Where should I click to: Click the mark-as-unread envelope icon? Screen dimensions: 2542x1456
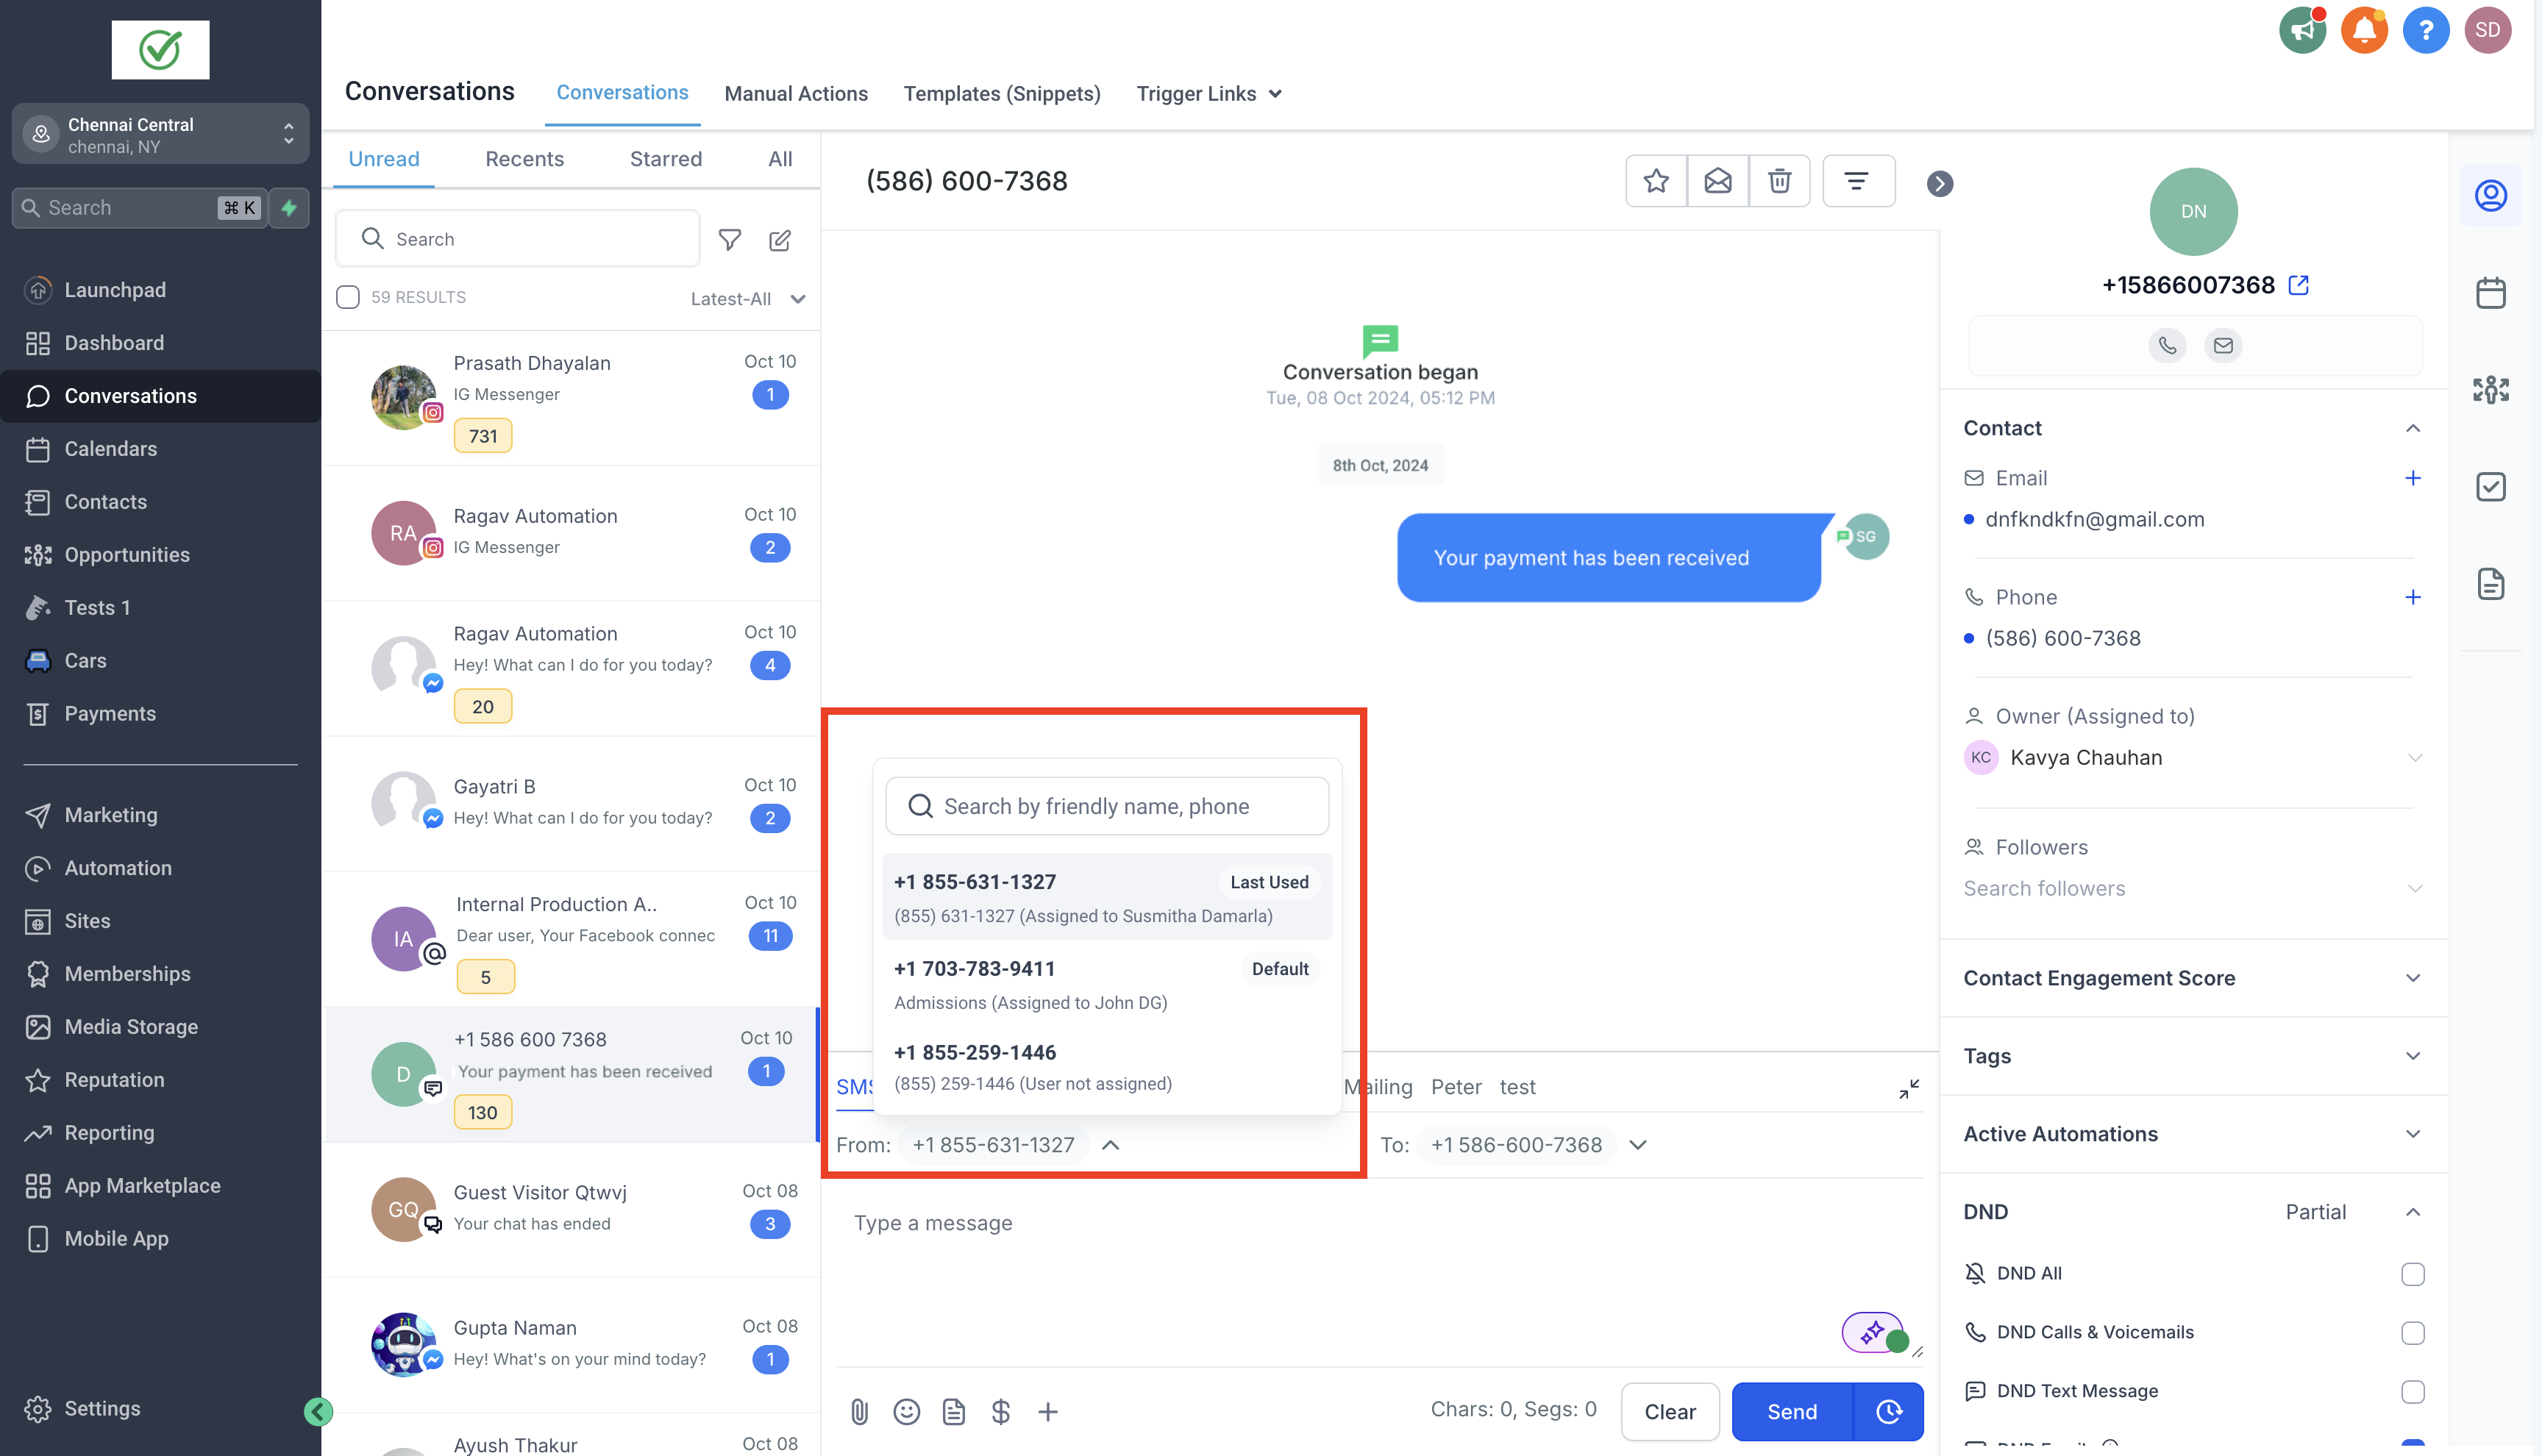tap(1718, 181)
